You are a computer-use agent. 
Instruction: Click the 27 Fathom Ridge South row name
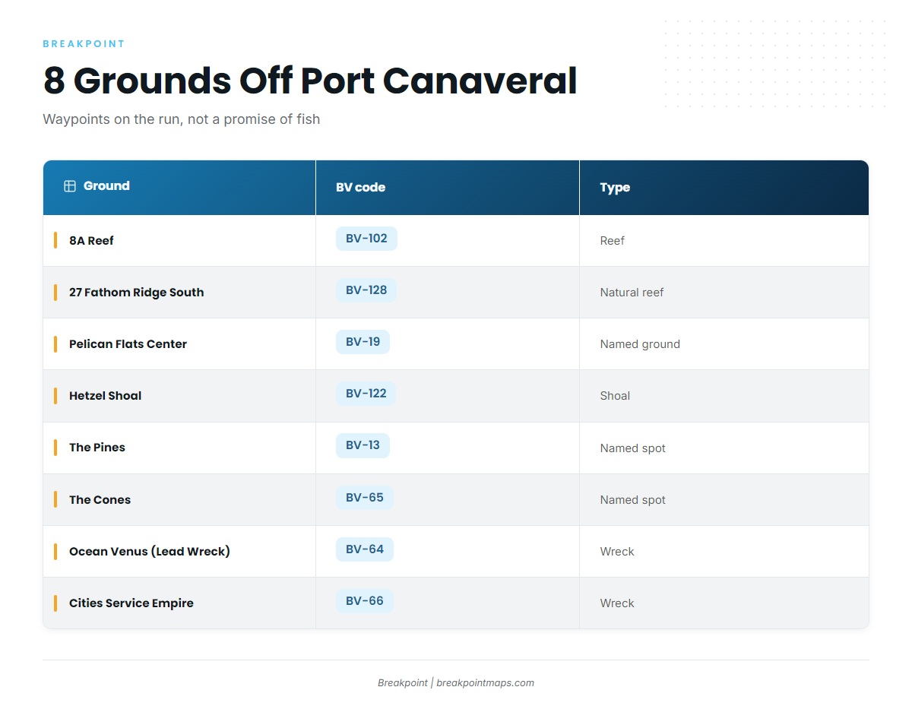[x=137, y=293]
